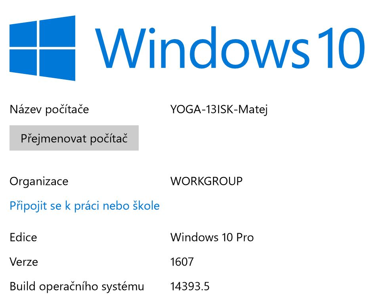Open the Připojit se k práci nebo škole link
The width and height of the screenshot is (378, 298).
pyautogui.click(x=84, y=206)
